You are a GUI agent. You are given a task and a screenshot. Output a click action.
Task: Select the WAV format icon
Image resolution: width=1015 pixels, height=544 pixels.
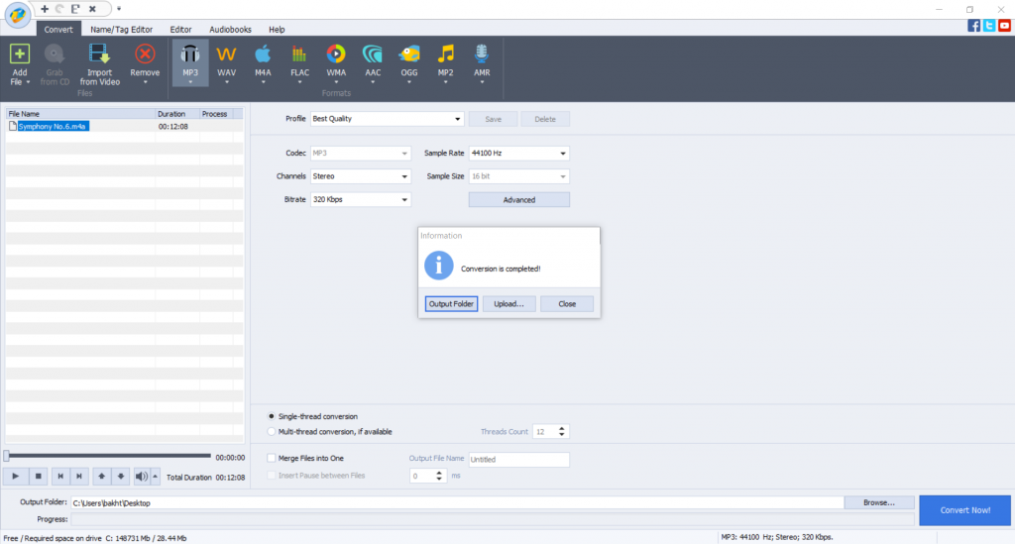point(226,54)
